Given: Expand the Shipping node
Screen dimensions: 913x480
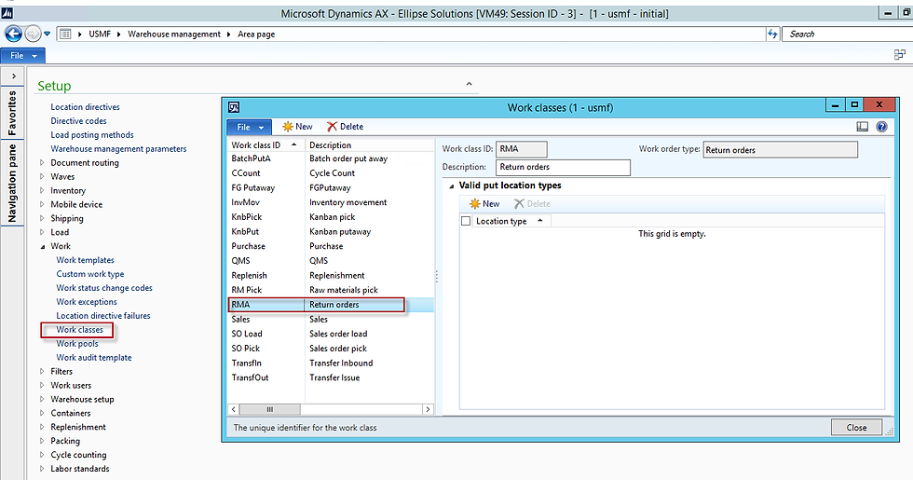Looking at the screenshot, I should point(42,218).
